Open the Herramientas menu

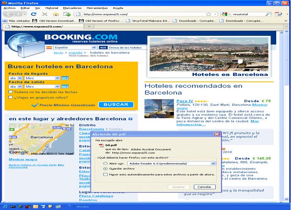coord(97,8)
